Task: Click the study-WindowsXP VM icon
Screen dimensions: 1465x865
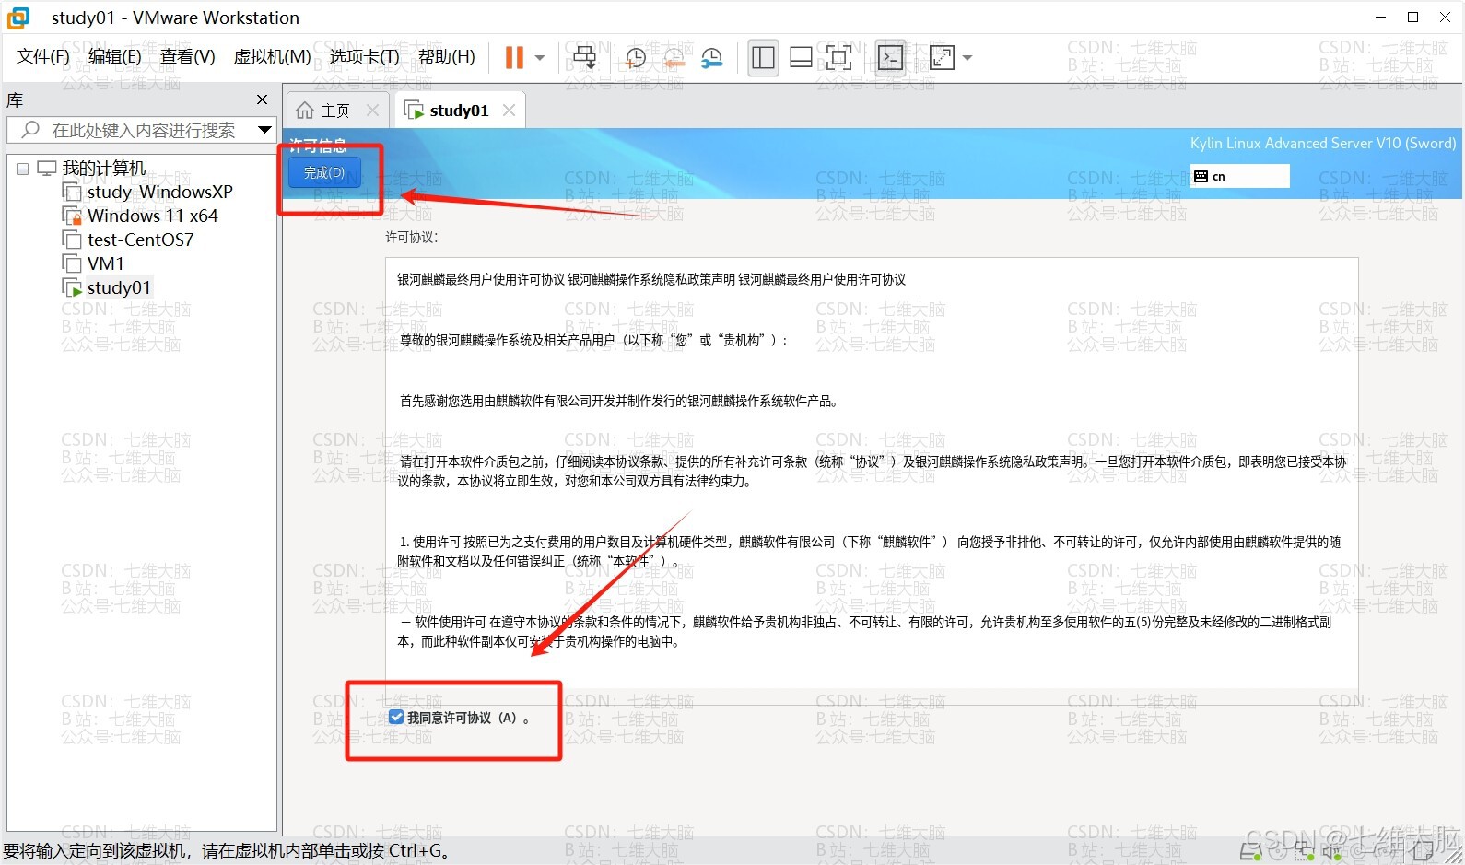Action: pos(72,192)
